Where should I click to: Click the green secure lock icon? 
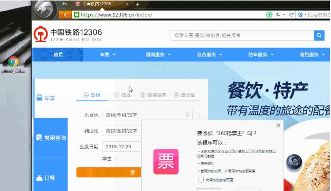click(x=76, y=15)
